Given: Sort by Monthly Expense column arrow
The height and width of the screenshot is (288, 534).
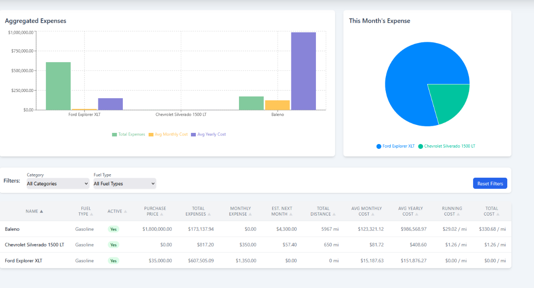Looking at the screenshot, I should (x=251, y=214).
